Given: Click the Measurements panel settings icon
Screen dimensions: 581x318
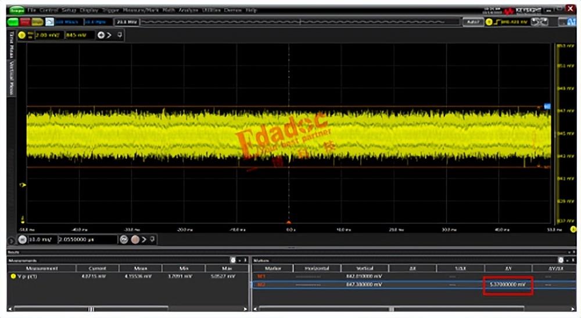Looking at the screenshot, I should click(233, 260).
